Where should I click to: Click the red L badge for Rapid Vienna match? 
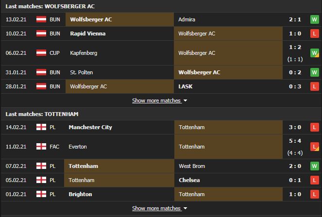pos(314,33)
